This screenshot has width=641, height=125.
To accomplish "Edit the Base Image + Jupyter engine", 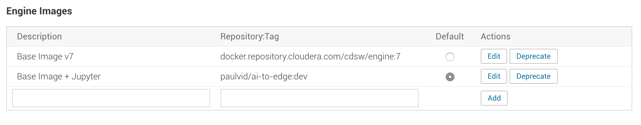I will tap(494, 76).
